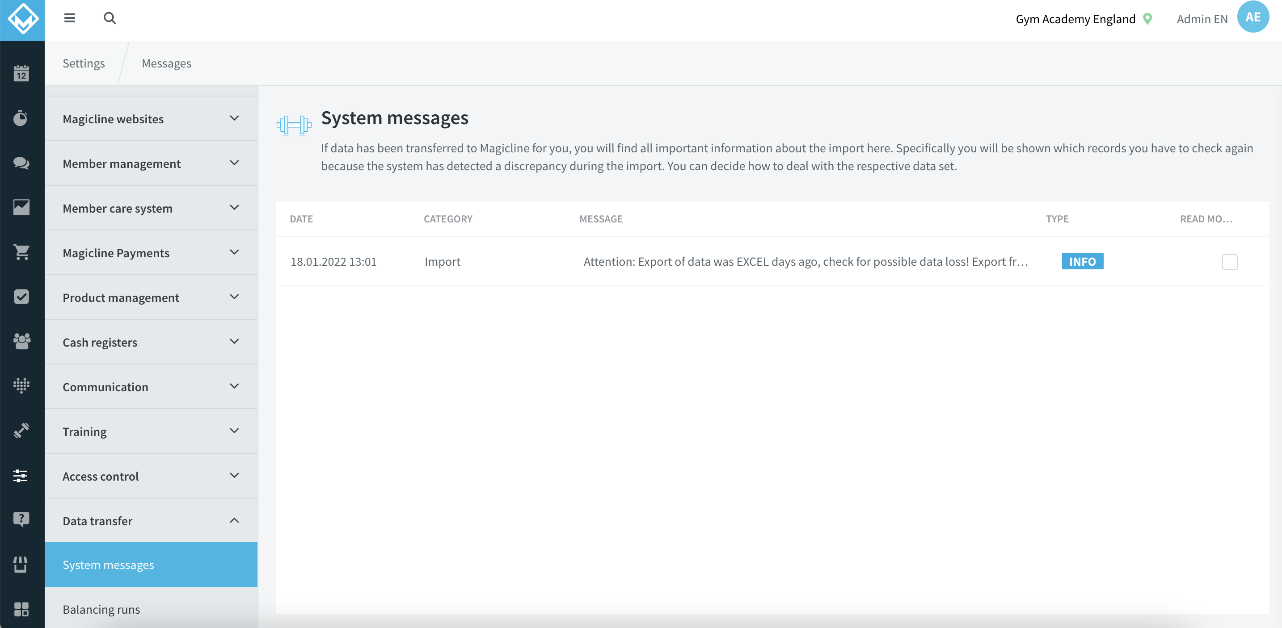Open the dashboard grid sidebar icon
The height and width of the screenshot is (628, 1282).
click(21, 609)
